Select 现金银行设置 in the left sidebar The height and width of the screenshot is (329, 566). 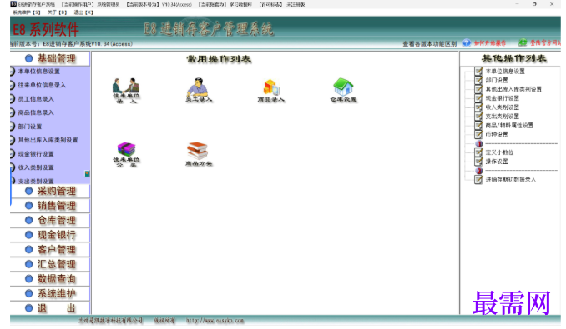[x=36, y=154]
